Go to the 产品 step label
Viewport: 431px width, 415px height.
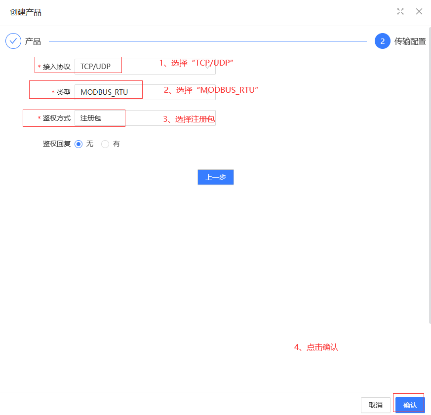click(33, 41)
